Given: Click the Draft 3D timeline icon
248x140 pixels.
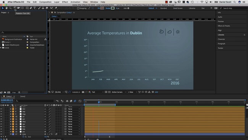Looking at the screenshot, I should coord(62,101).
